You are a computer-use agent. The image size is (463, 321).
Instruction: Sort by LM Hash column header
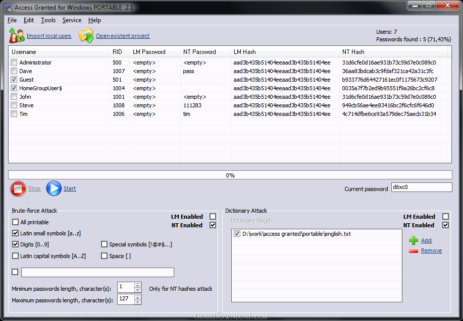(285, 52)
